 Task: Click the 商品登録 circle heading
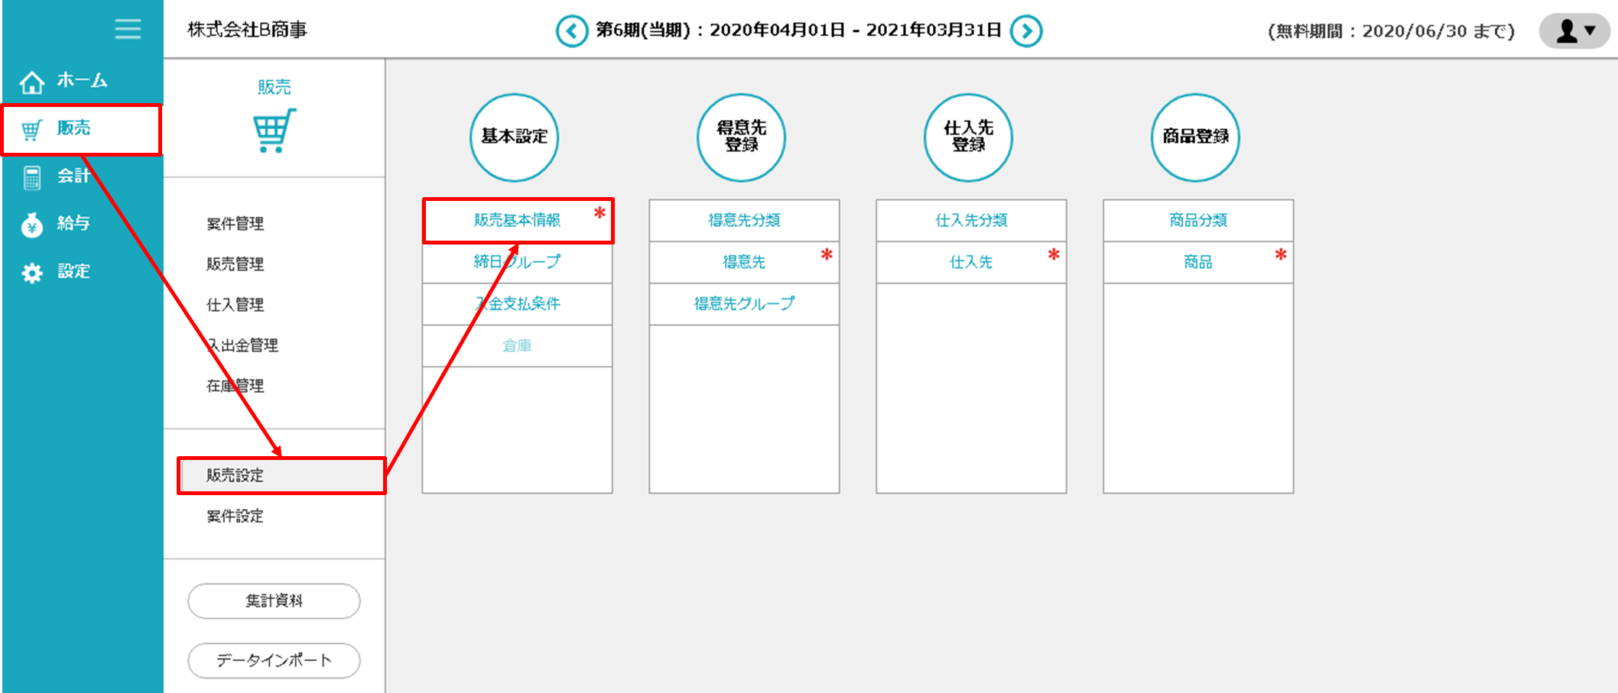[x=1195, y=138]
